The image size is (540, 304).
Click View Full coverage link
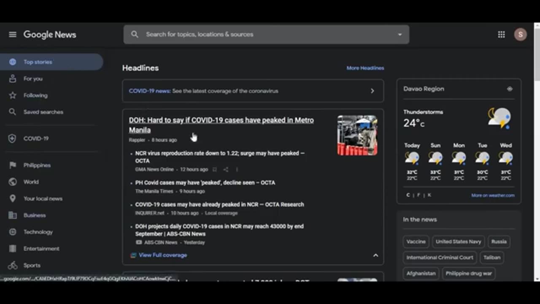[x=163, y=255]
